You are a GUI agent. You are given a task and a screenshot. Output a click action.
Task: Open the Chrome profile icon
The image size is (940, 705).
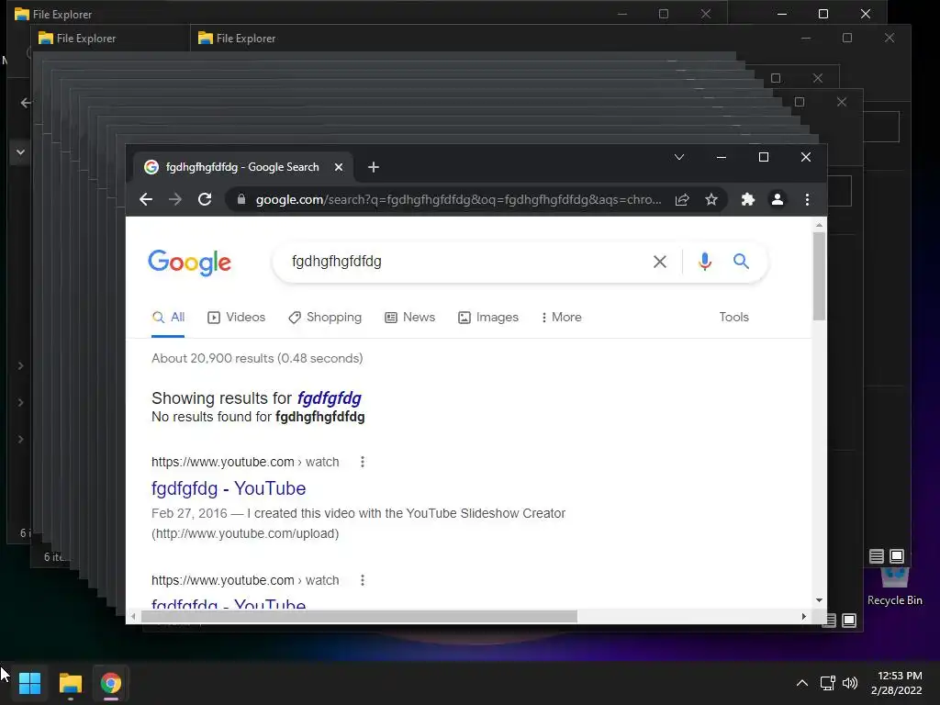[777, 199]
